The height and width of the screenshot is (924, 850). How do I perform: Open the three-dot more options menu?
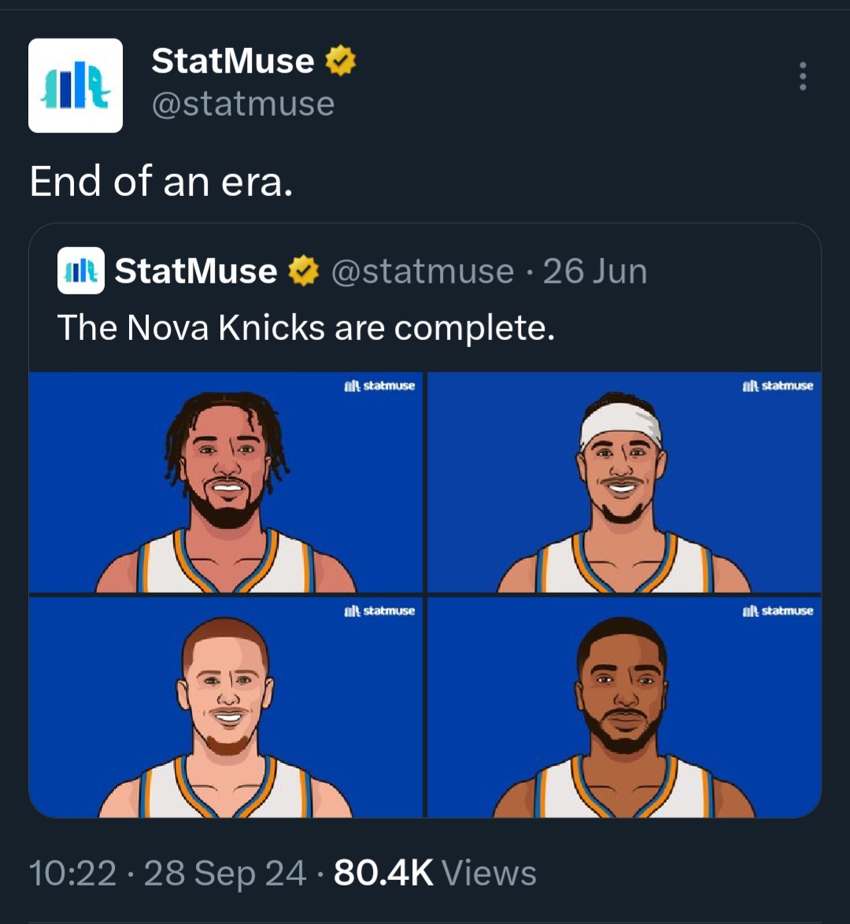pos(802,76)
